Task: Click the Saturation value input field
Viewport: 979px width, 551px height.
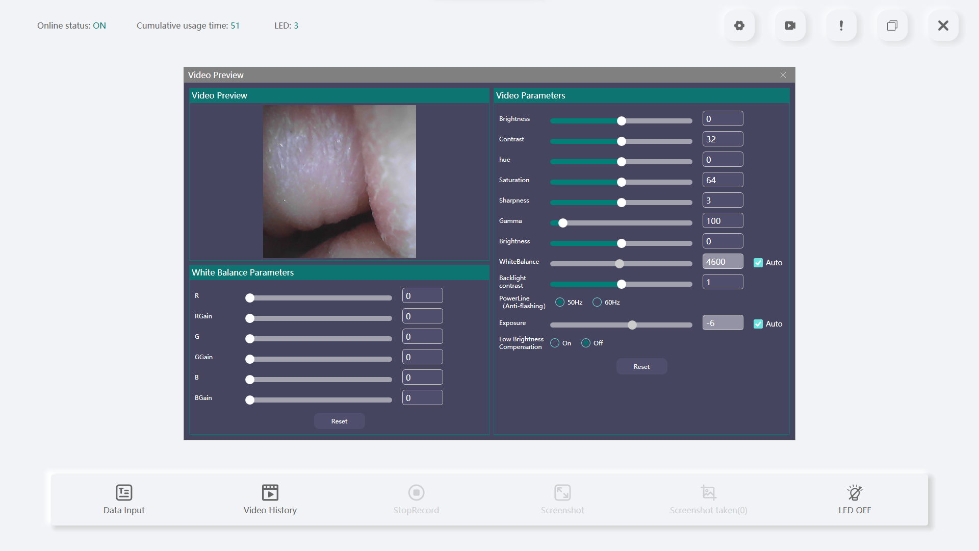Action: (x=723, y=180)
